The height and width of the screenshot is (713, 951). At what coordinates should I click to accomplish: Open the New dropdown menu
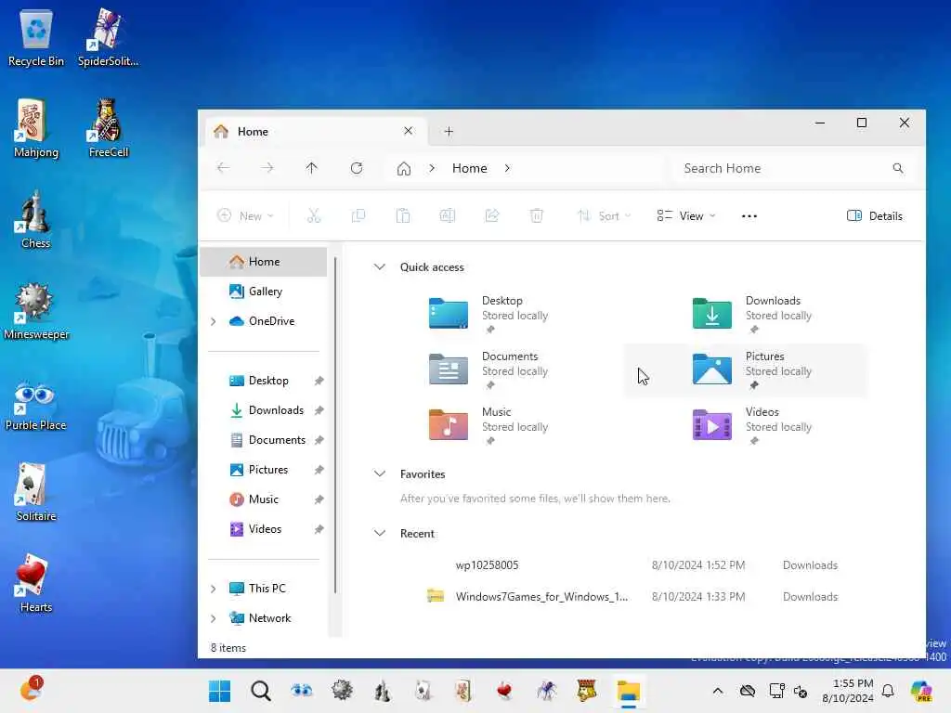coord(245,215)
